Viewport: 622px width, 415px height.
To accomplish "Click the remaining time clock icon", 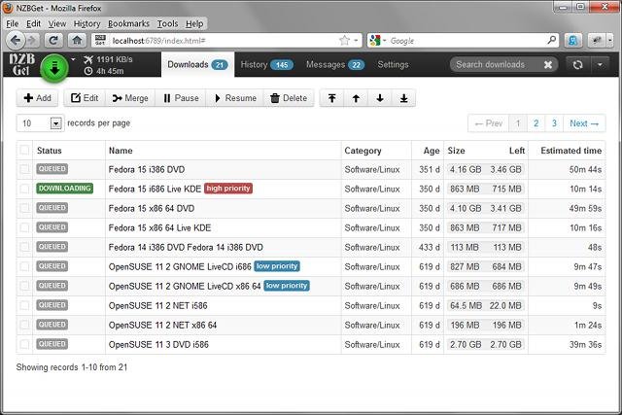I will (x=88, y=71).
